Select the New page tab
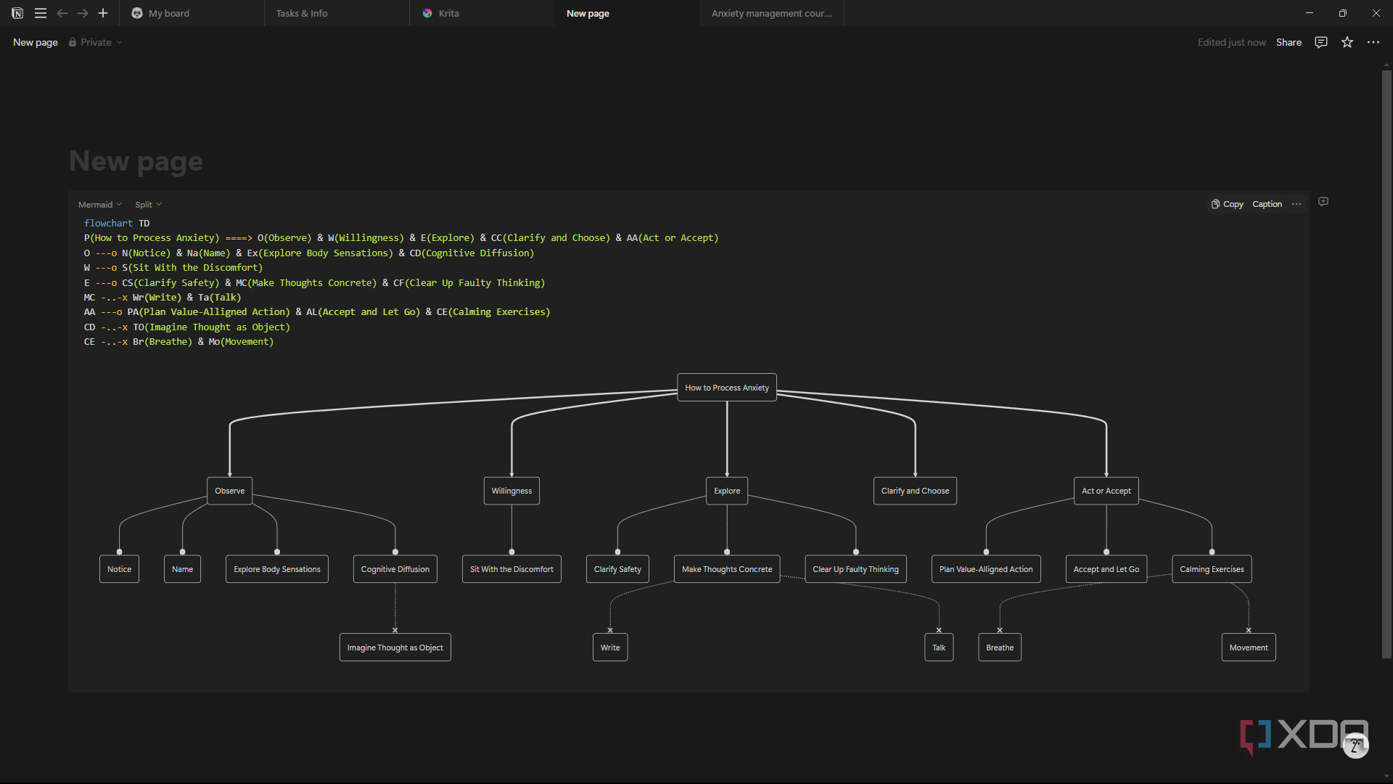The width and height of the screenshot is (1393, 784). click(627, 13)
